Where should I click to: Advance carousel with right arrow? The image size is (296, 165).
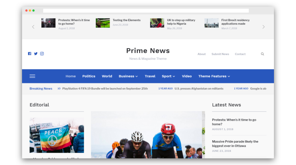click(264, 27)
